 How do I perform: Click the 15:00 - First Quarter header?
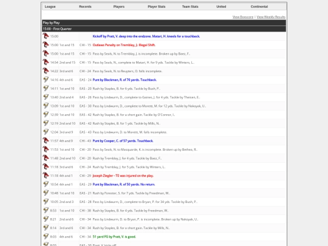click(x=164, y=29)
